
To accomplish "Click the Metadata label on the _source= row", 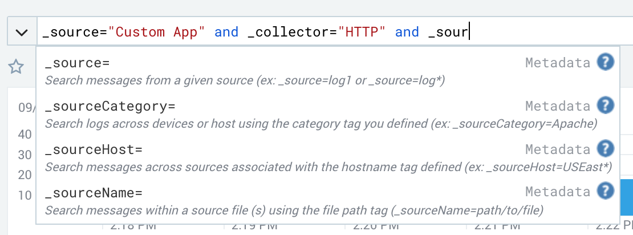I will 558,63.
